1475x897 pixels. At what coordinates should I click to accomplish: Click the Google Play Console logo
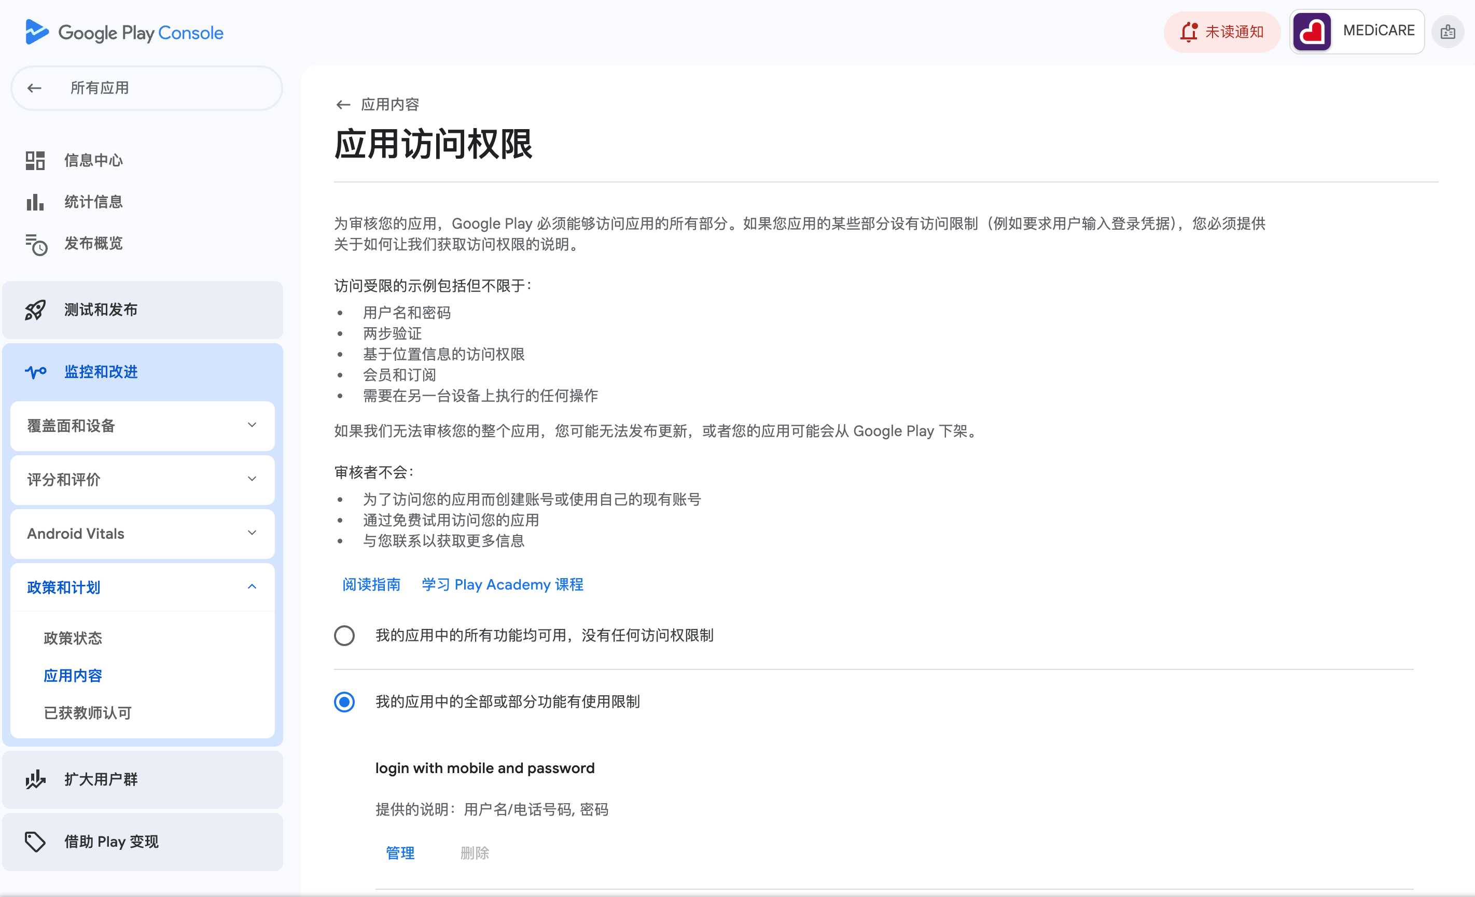click(x=124, y=32)
